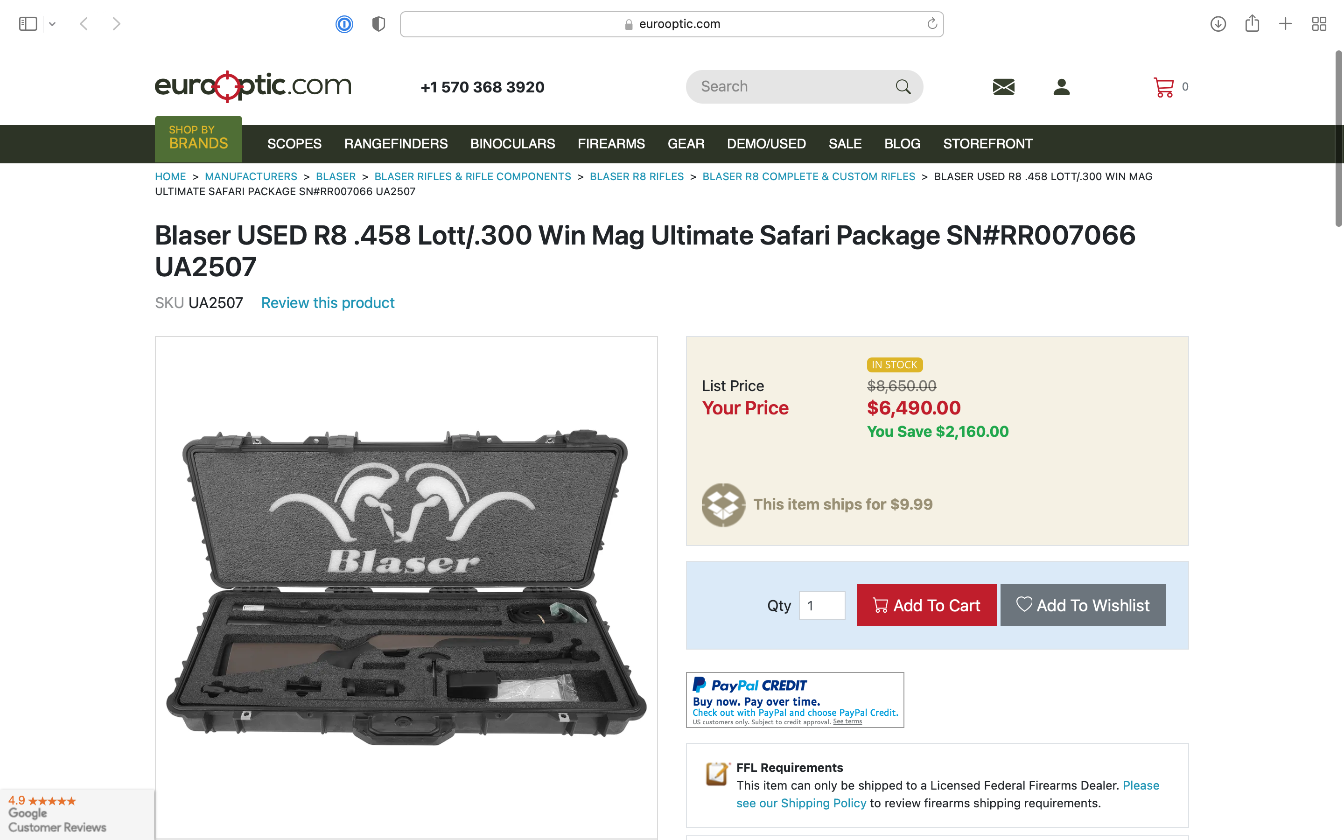The width and height of the screenshot is (1344, 840).
Task: Click the Blaser rifle case image
Action: click(406, 586)
